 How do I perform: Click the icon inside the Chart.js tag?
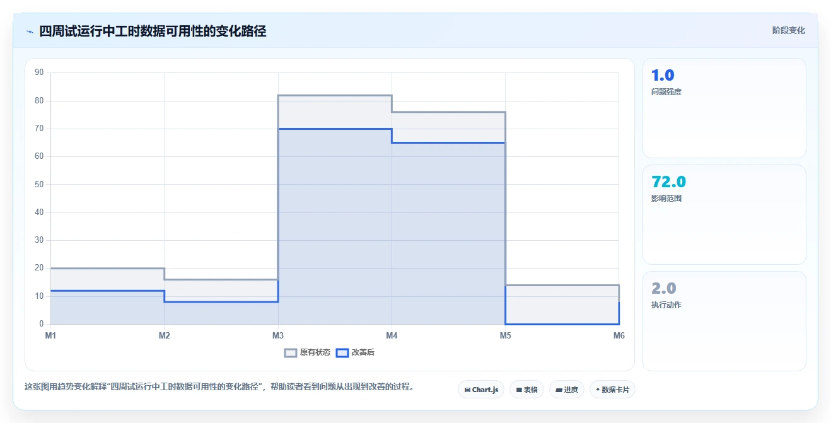tap(467, 390)
